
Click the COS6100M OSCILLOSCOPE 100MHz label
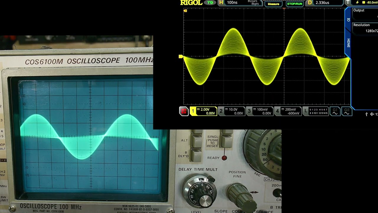(89, 61)
